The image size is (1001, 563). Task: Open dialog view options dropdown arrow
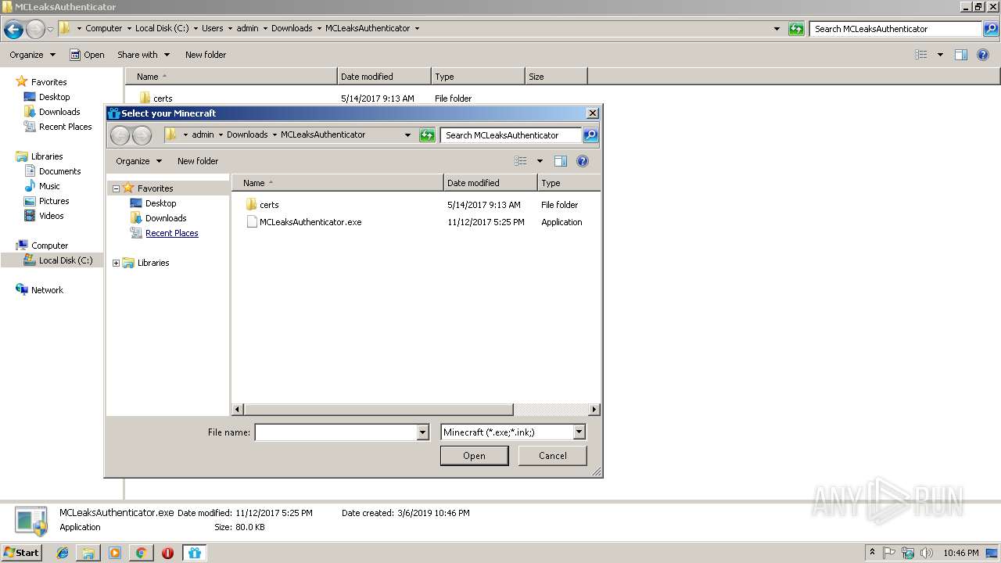tap(540, 161)
